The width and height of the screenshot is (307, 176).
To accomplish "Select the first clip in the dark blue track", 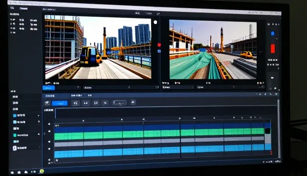I will point(69,129).
